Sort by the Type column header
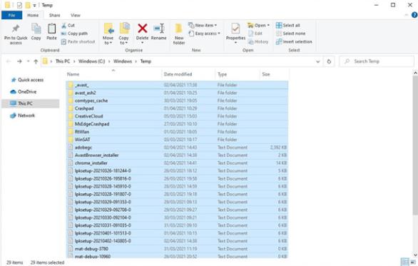418x266 pixels. coord(238,74)
